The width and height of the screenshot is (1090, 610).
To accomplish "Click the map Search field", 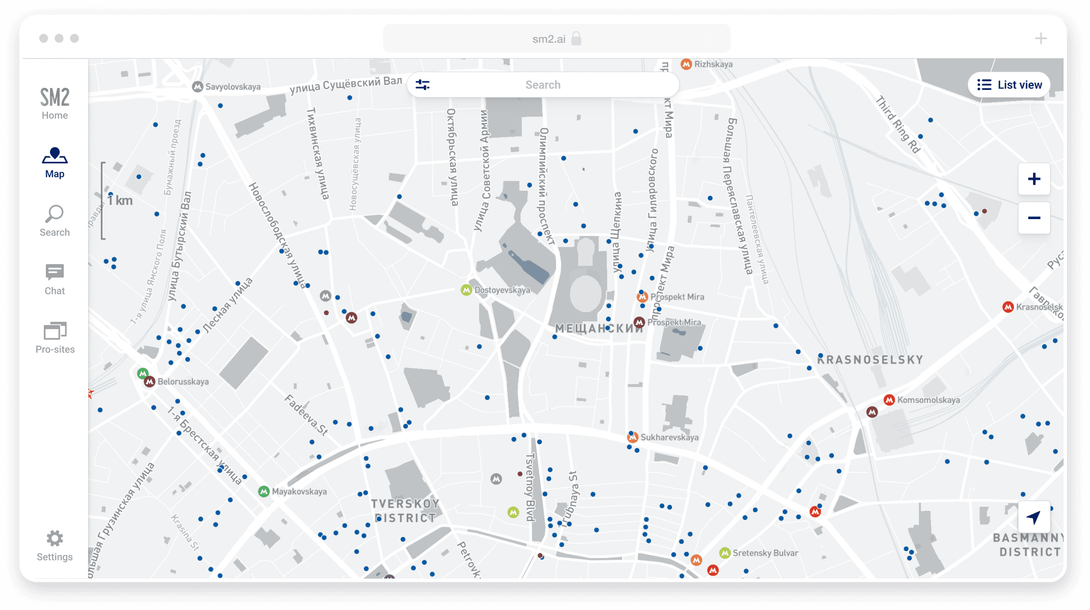I will point(543,85).
